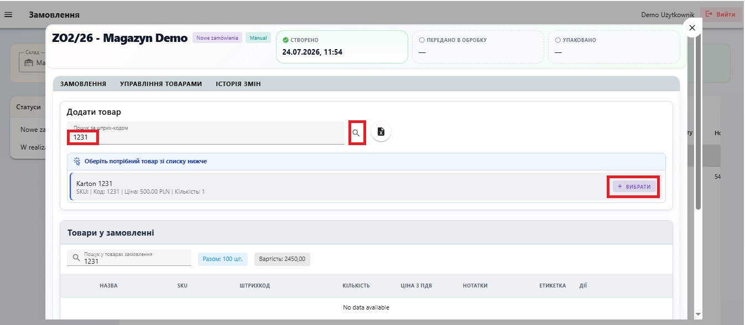Click the barcode search input field
This screenshot has height=325, width=745.
(x=206, y=133)
